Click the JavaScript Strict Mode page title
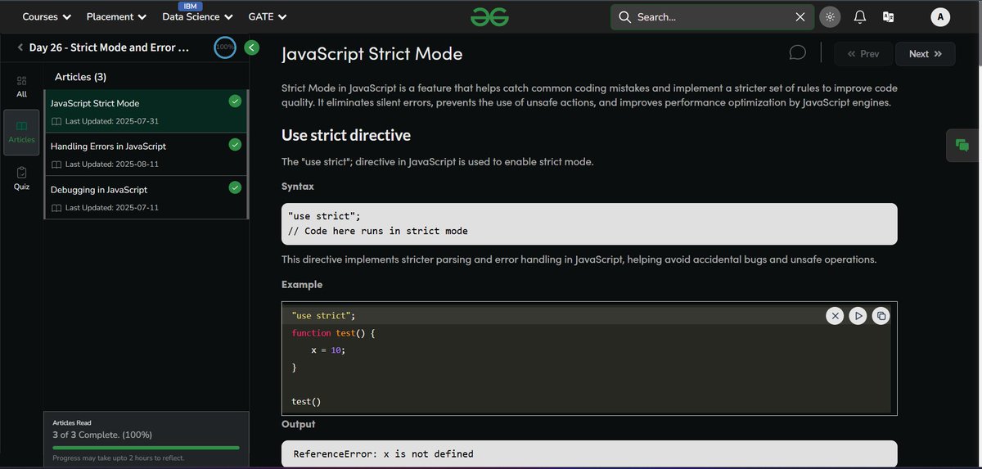The height and width of the screenshot is (469, 982). pyautogui.click(x=372, y=54)
